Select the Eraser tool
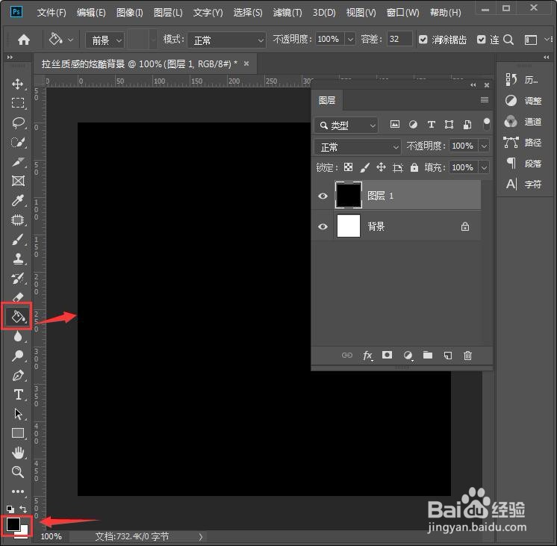The width and height of the screenshot is (557, 546). click(x=18, y=297)
